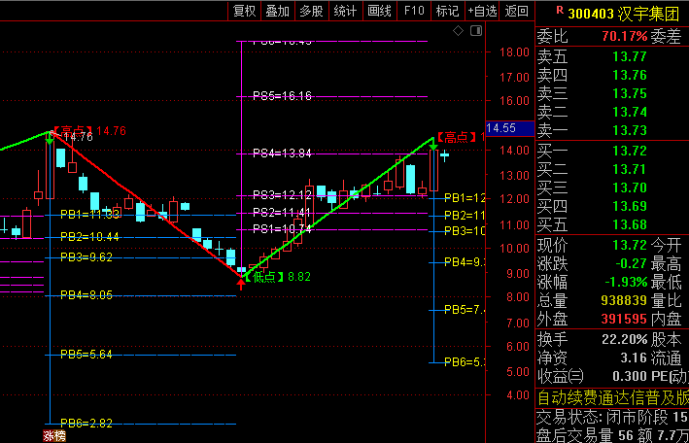The width and height of the screenshot is (689, 443).
Task: Select the 总量 value 938839
Action: click(x=624, y=300)
